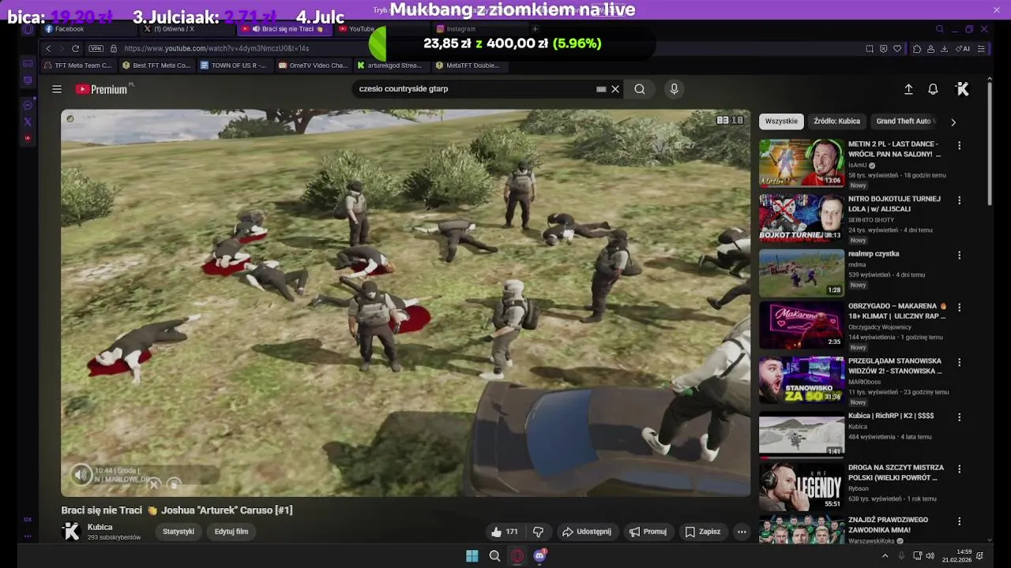
Task: Open options for PRZEGLĄDAM STANOWISKA video
Action: (959, 363)
